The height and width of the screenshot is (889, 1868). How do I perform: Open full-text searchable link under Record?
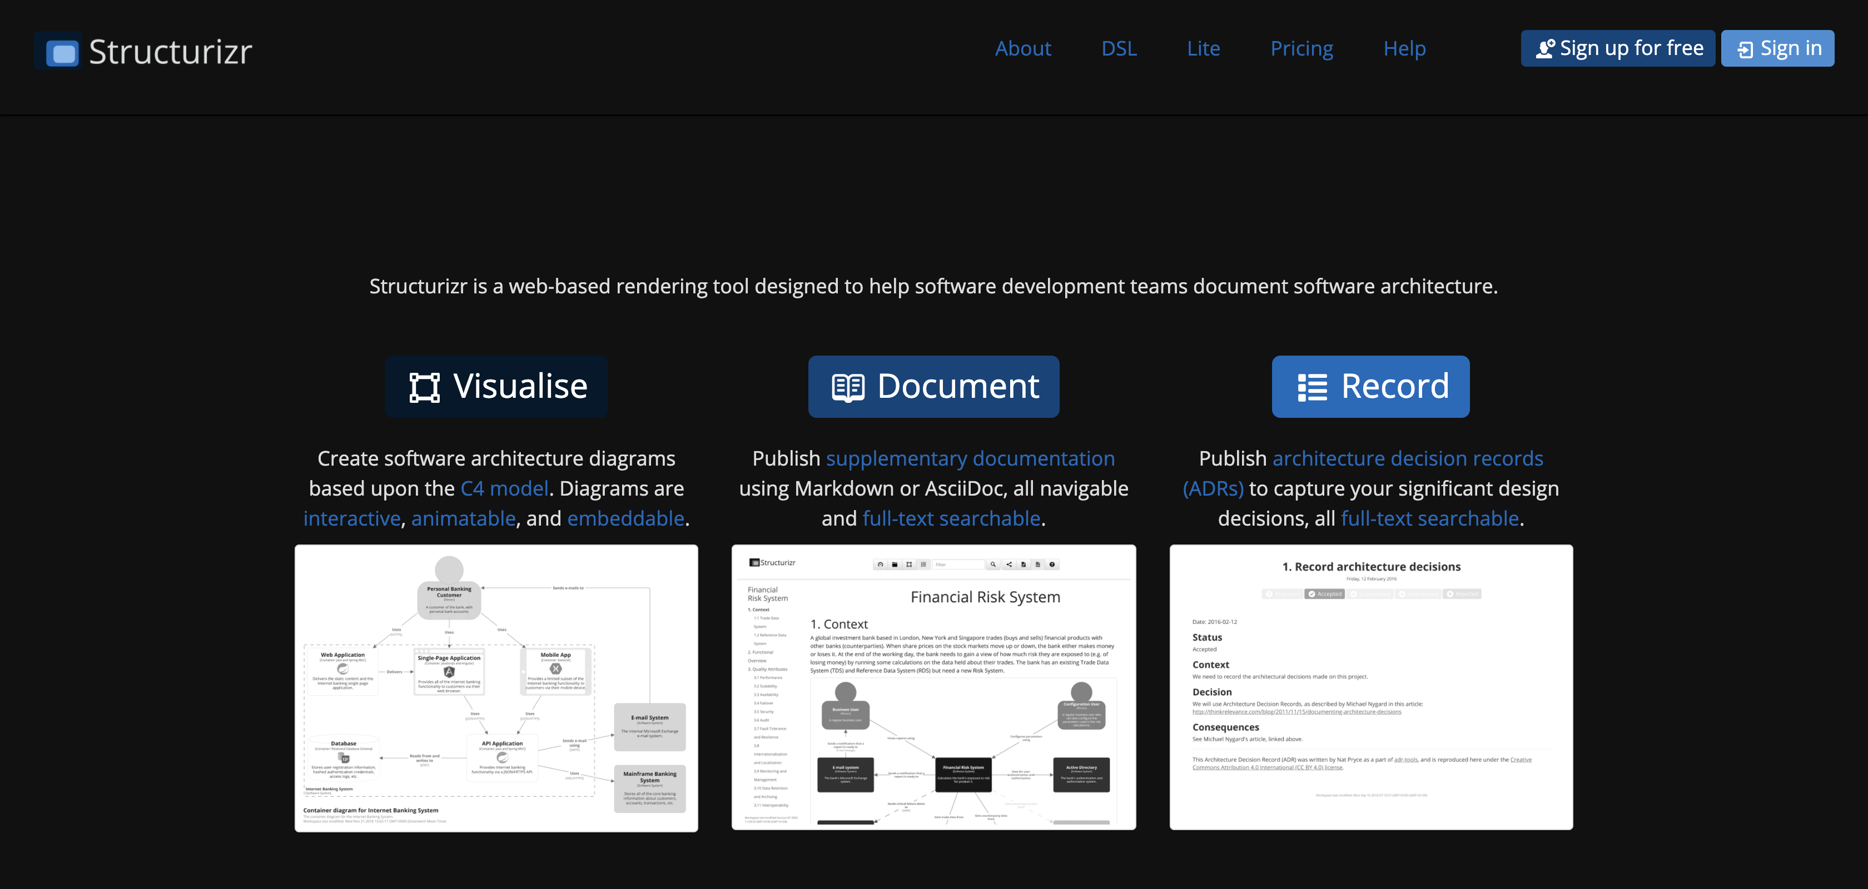[1430, 519]
